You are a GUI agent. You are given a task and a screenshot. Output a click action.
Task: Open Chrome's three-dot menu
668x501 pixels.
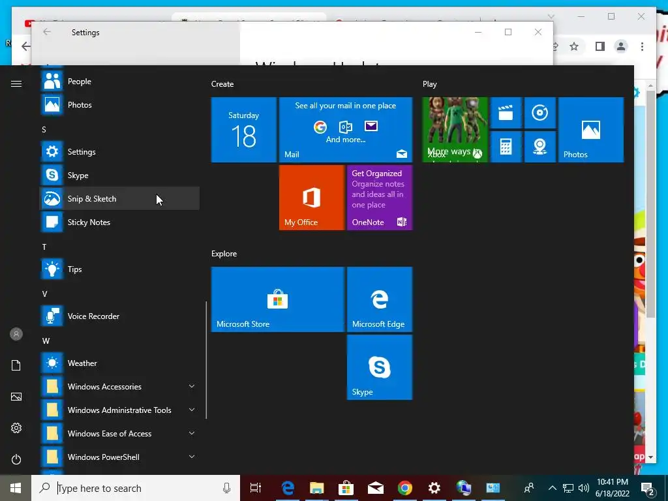[x=642, y=46]
